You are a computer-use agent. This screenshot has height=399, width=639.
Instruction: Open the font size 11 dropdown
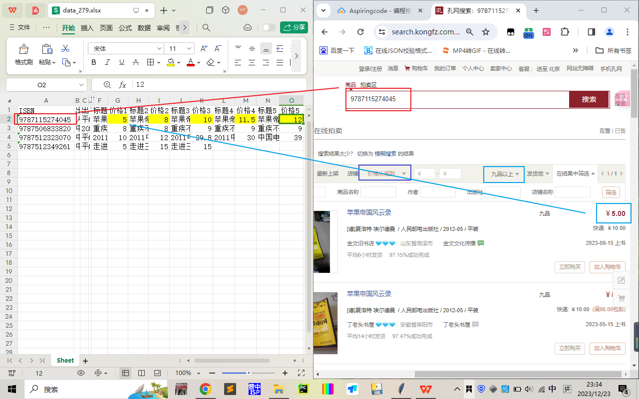190,49
